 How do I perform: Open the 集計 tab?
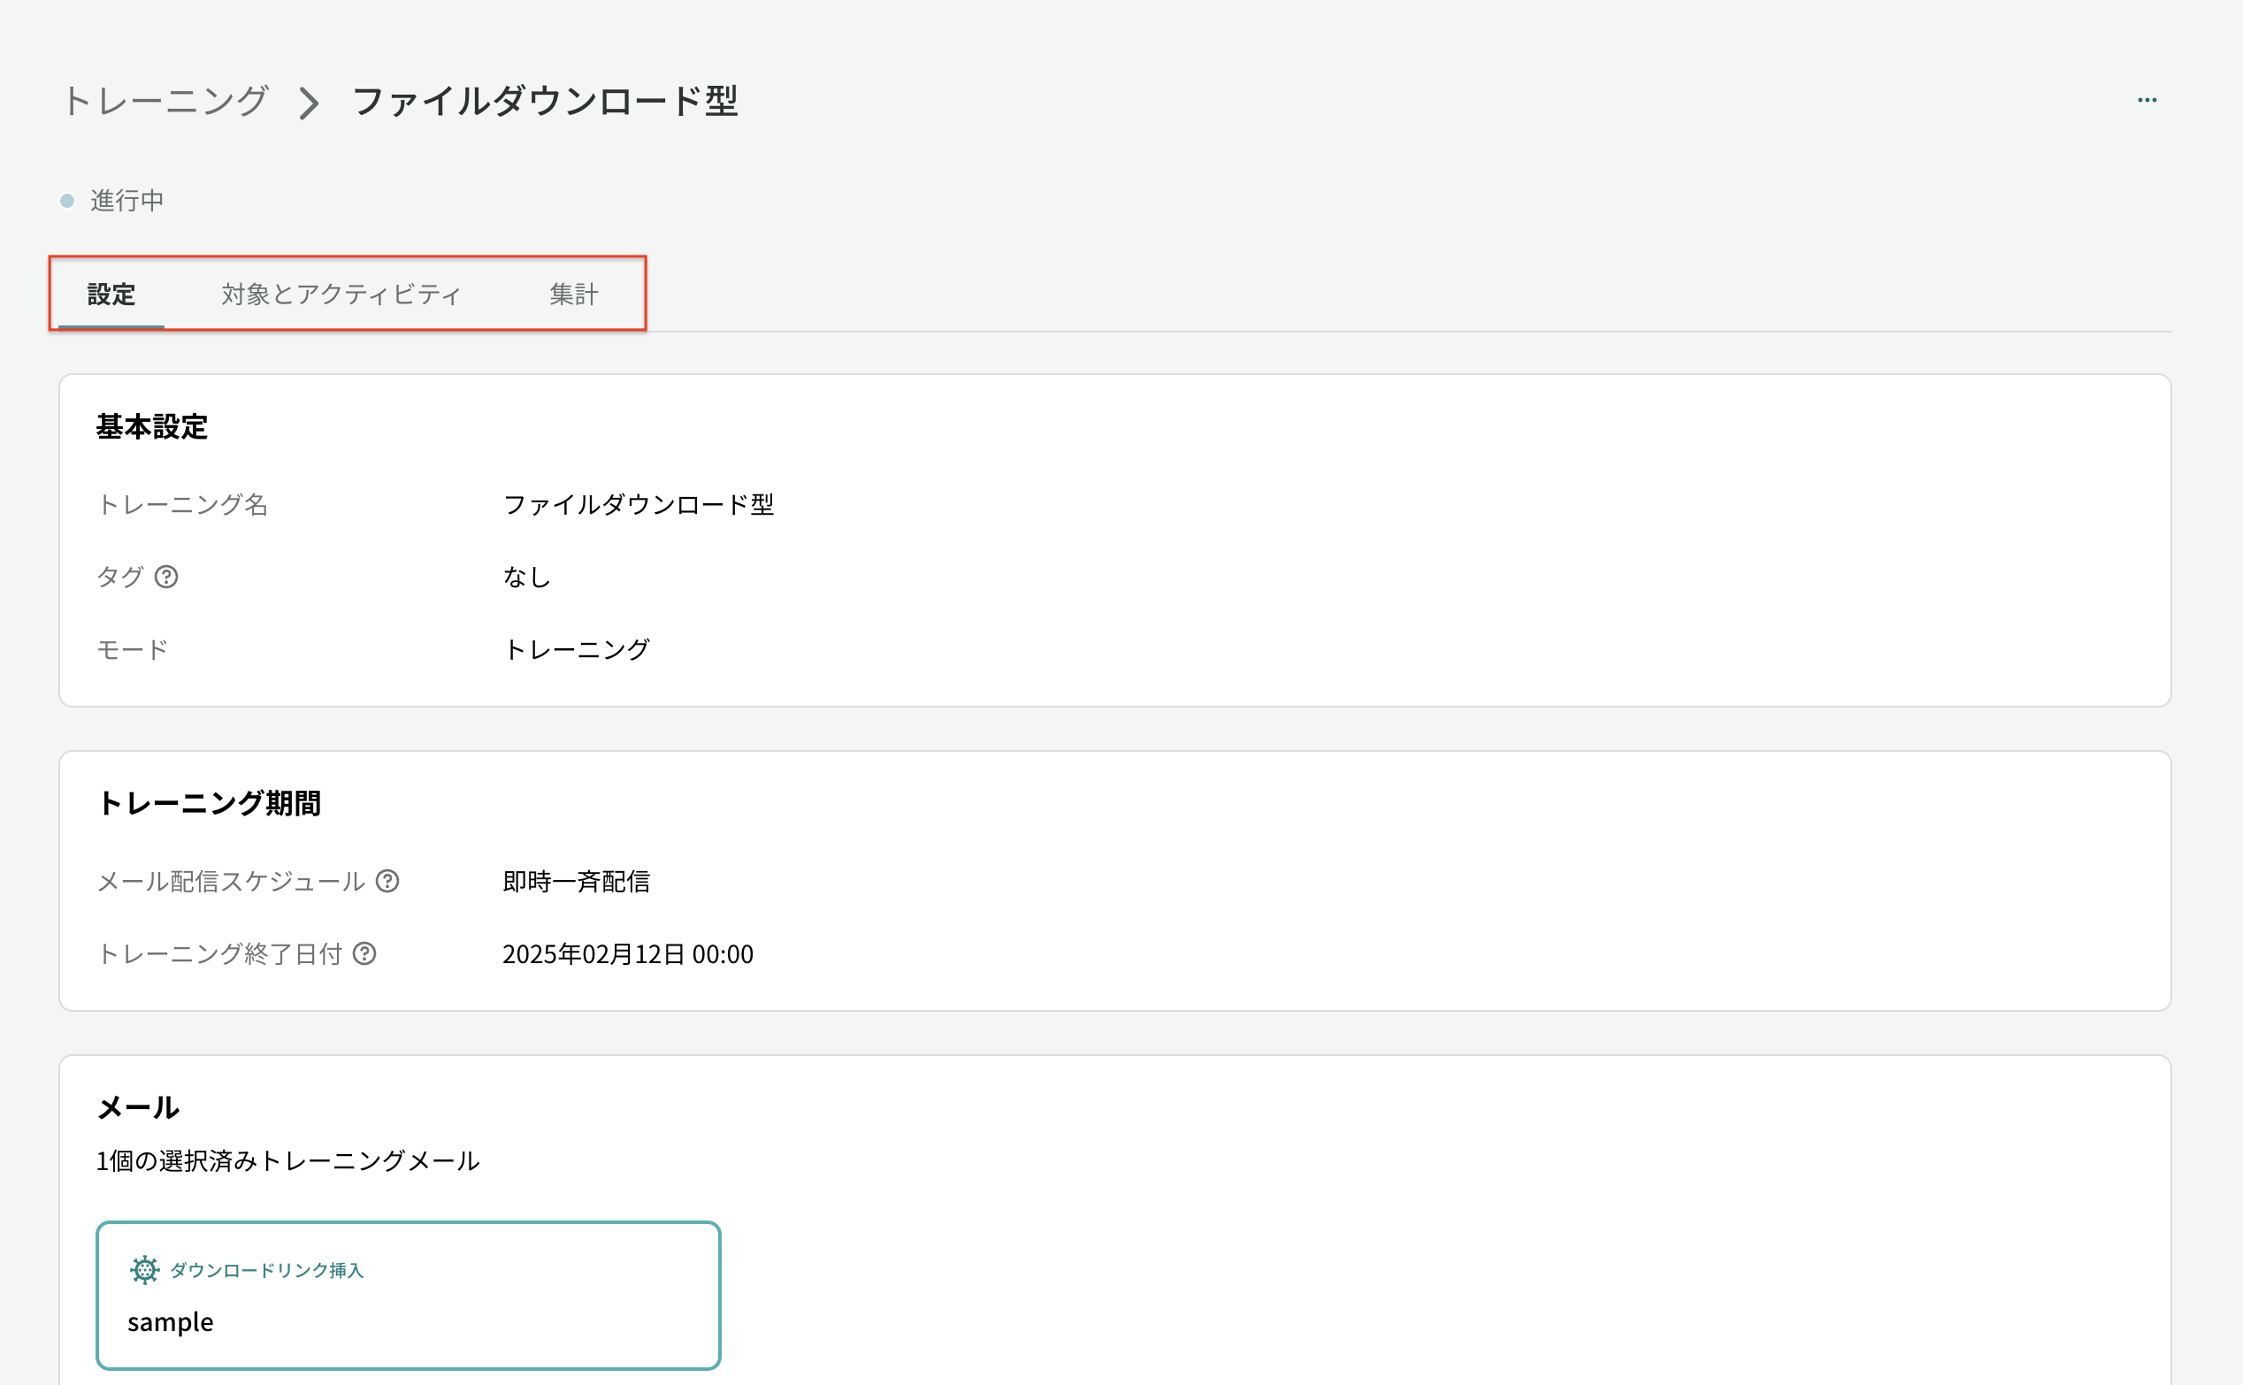(x=573, y=294)
